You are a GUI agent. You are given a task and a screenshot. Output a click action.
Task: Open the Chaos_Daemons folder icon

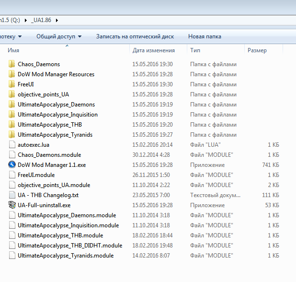click(11, 64)
